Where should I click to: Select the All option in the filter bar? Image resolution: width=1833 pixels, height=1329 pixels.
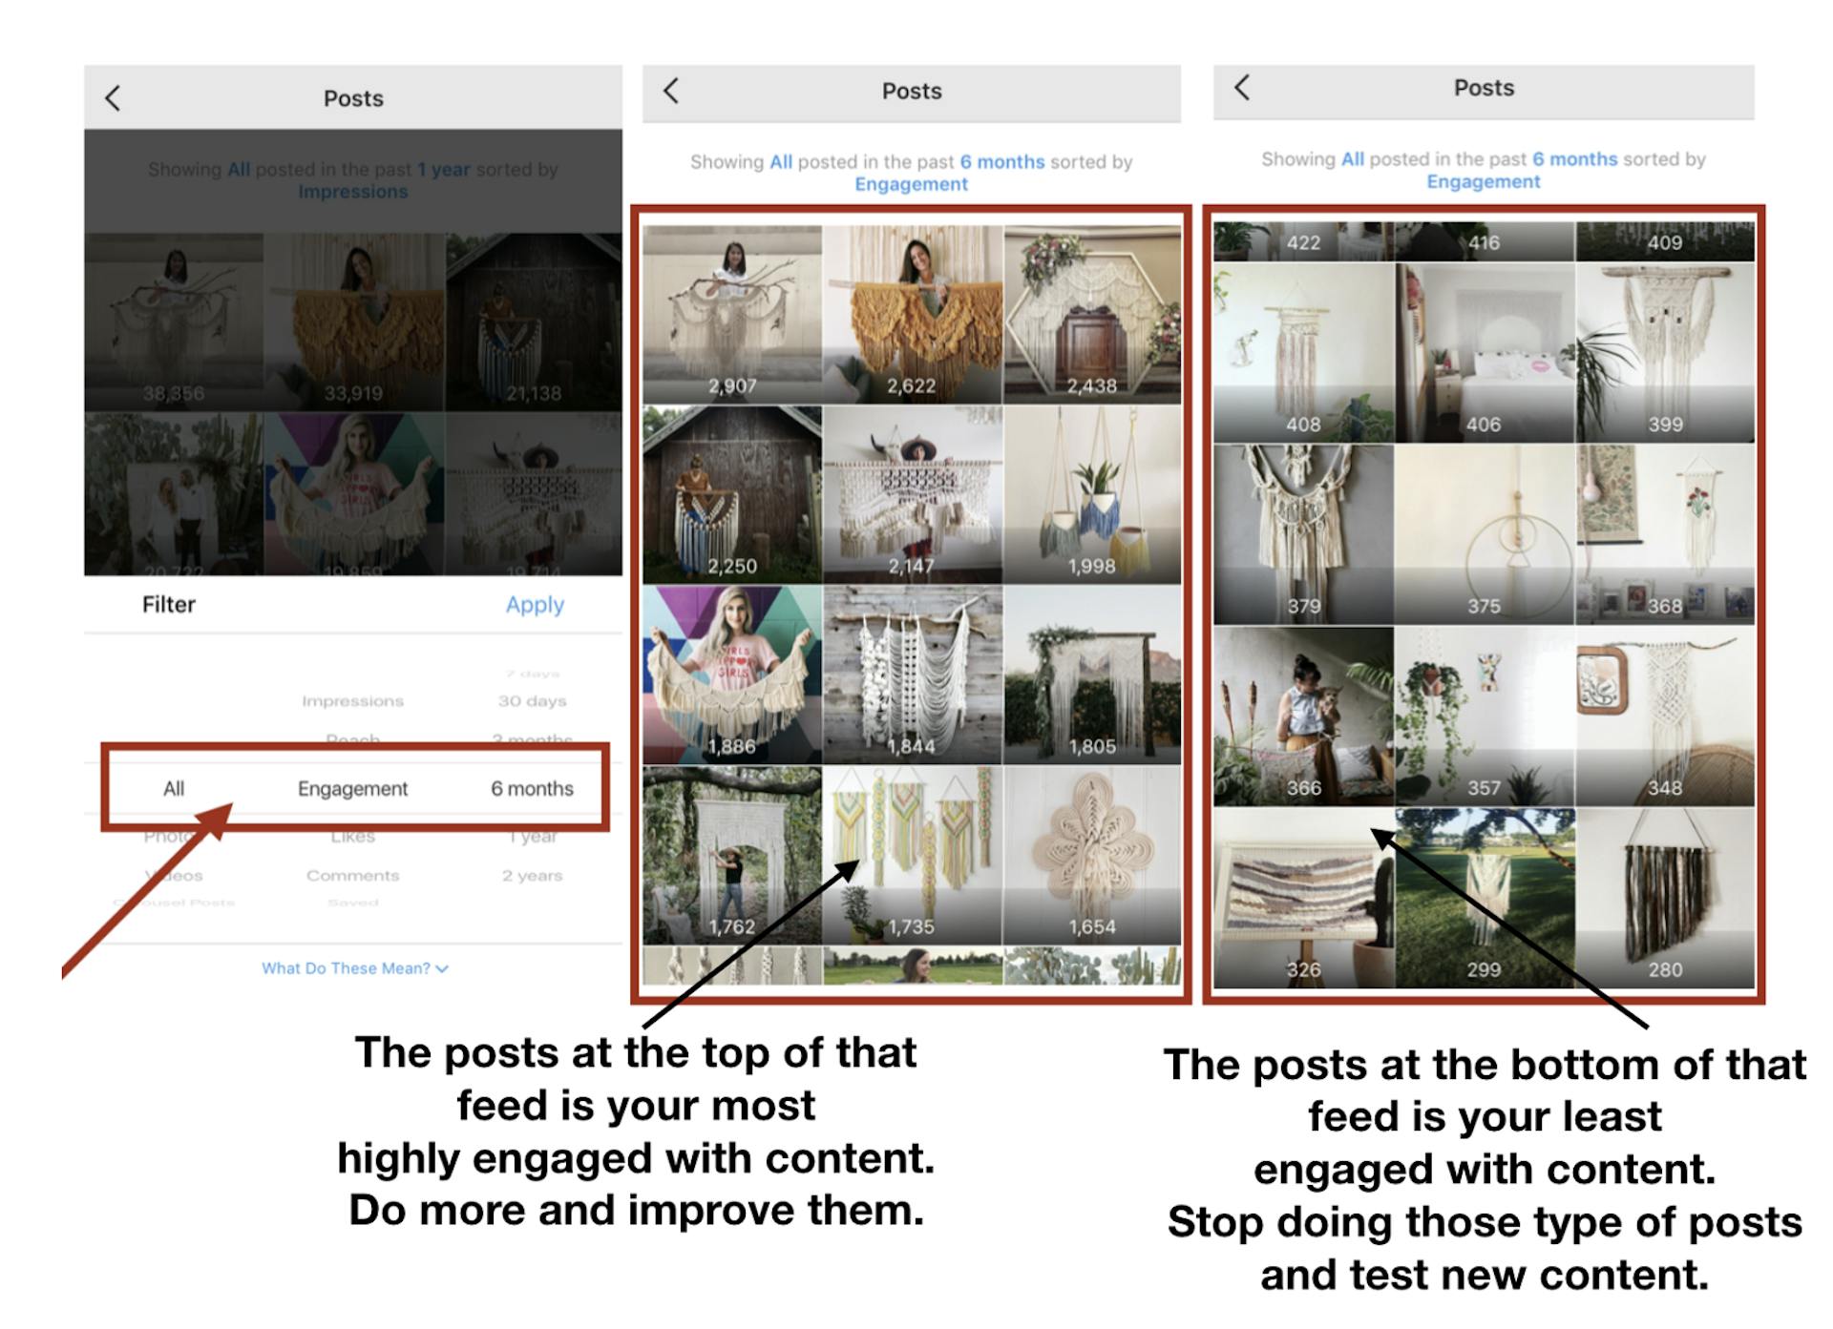click(174, 788)
